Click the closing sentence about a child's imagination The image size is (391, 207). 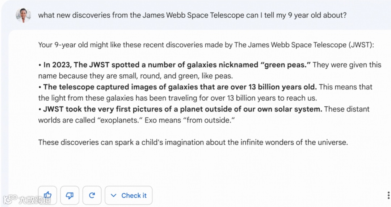tap(193, 142)
